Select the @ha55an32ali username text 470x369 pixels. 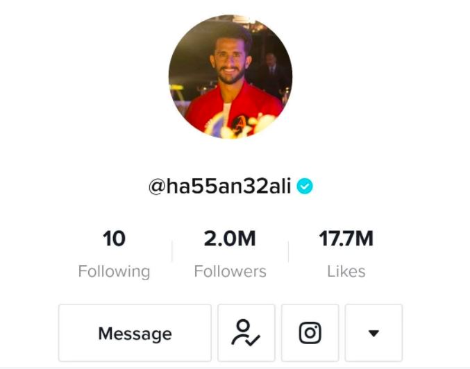click(219, 186)
